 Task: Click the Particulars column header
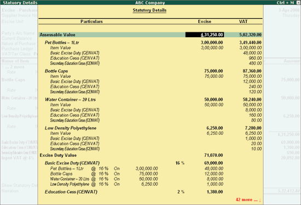[x=91, y=21]
